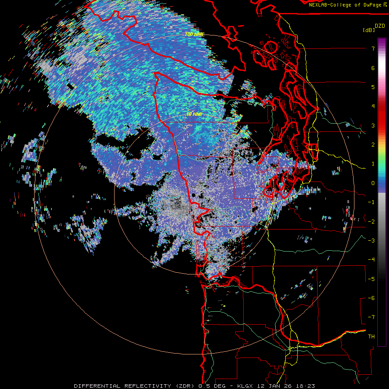Viewport: 389px width, 389px height.
Task: Select the -3 value on color scale
Action: point(371,241)
